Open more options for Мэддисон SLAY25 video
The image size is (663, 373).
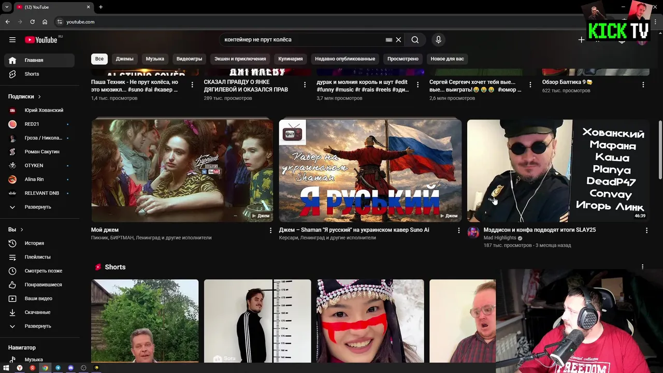(x=646, y=231)
